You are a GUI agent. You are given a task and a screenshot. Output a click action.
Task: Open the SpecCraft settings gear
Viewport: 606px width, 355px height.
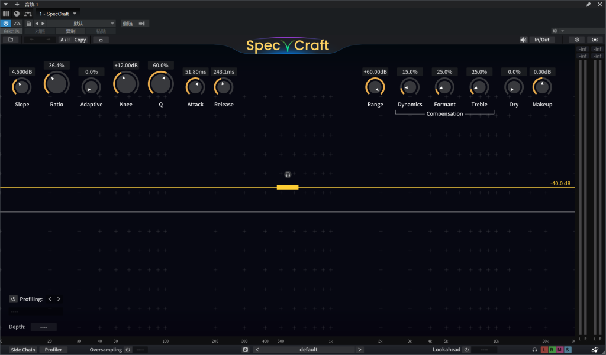point(576,40)
